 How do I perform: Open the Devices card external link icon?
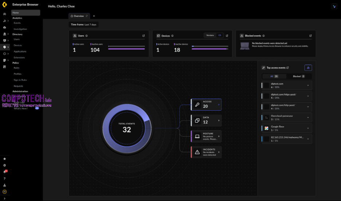point(227,36)
